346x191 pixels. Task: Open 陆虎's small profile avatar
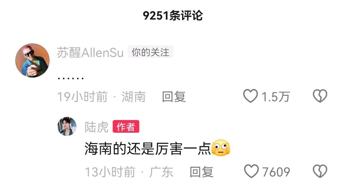(67, 126)
